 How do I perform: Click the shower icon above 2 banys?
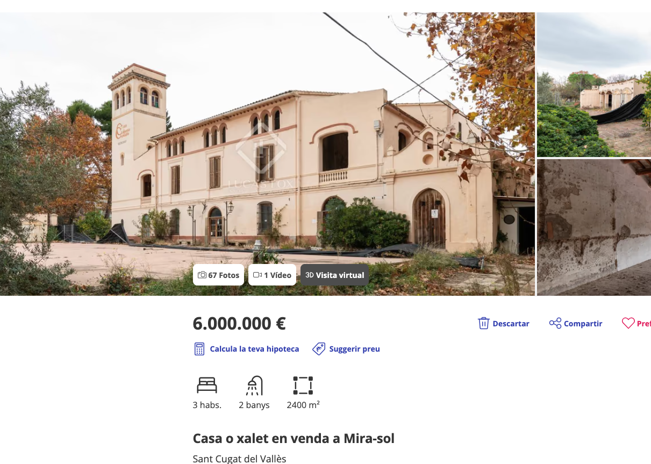(x=254, y=386)
